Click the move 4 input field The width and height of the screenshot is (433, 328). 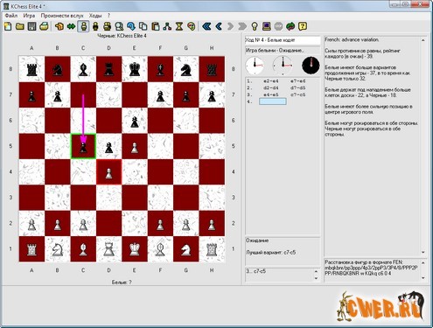273,101
